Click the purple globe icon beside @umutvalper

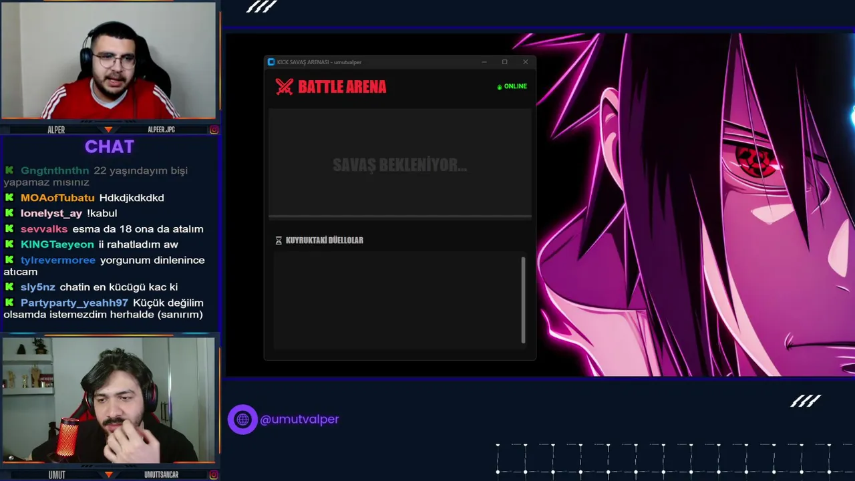click(x=242, y=420)
